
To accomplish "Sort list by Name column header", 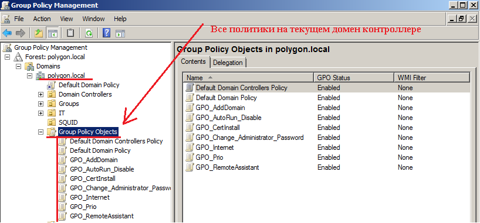I will coord(248,78).
